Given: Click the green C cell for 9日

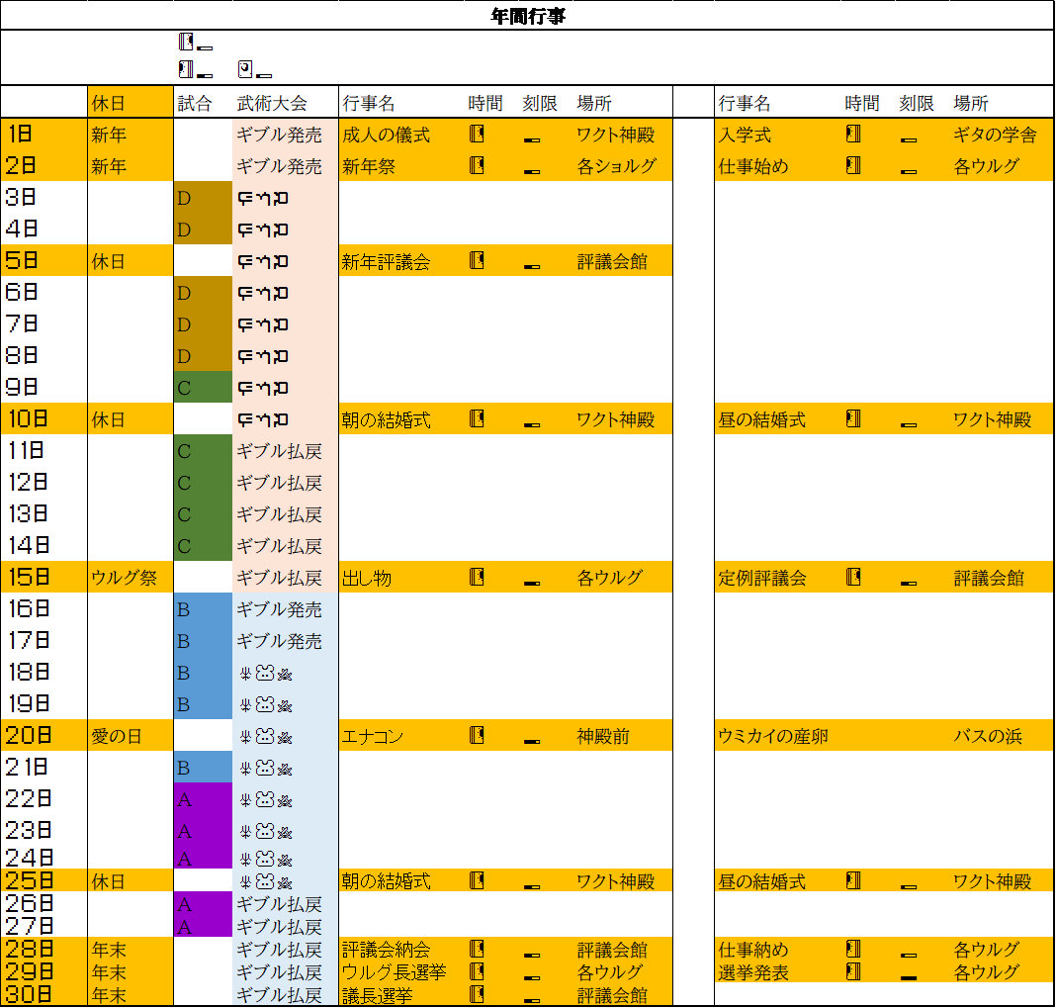Looking at the screenshot, I should click(203, 388).
